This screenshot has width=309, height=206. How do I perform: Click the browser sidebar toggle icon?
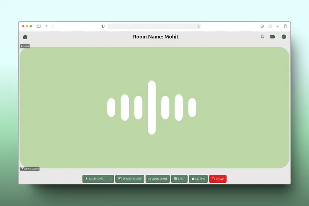click(38, 26)
